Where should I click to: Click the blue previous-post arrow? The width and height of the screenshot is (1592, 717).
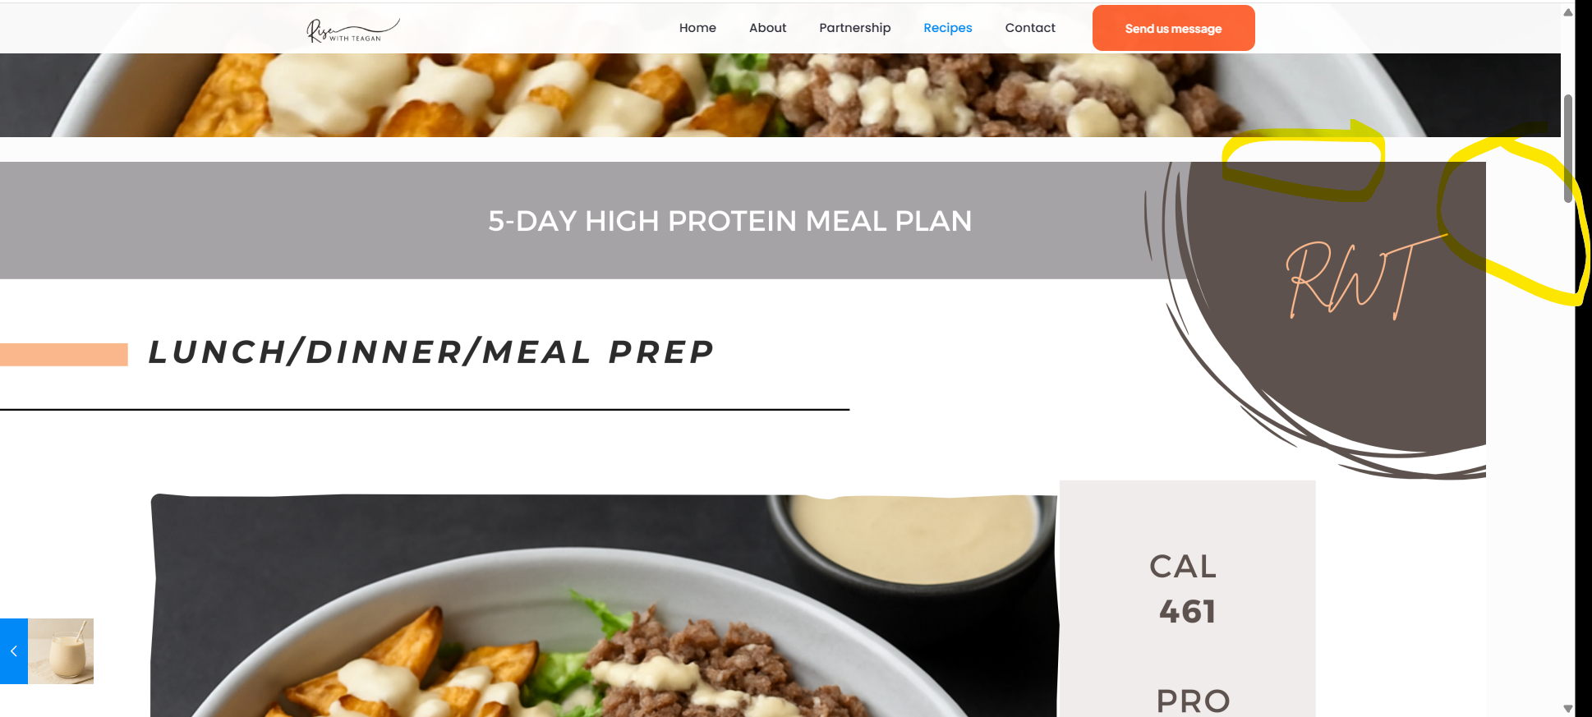pyautogui.click(x=14, y=651)
